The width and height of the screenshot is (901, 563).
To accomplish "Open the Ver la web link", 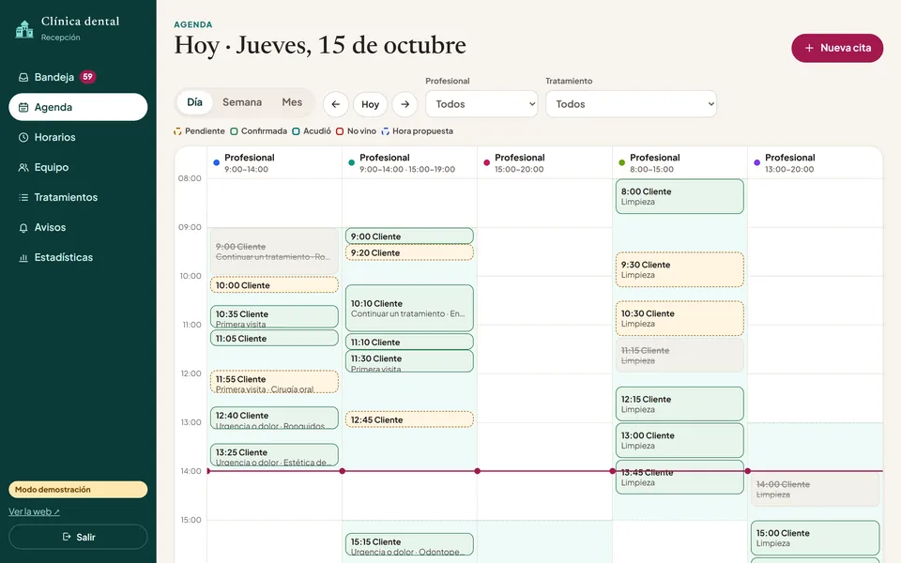I will coord(34,512).
